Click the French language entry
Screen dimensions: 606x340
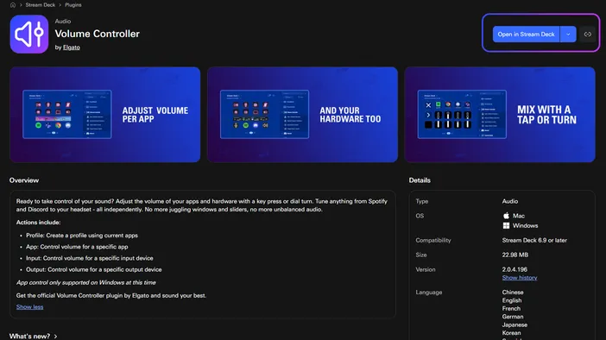pyautogui.click(x=511, y=309)
